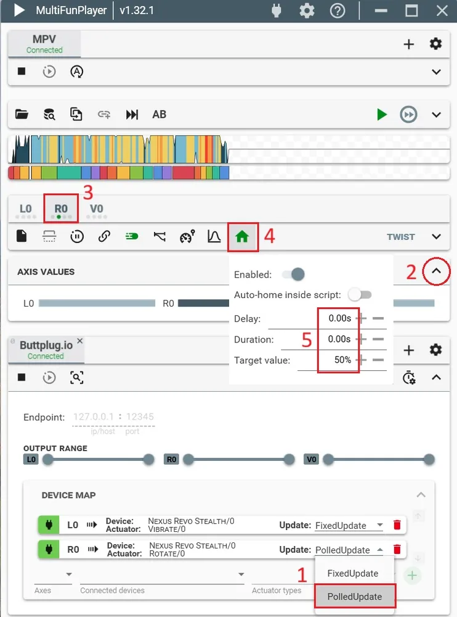Viewport: 457px width, 617px height.
Task: Click the R0 output range right slider handle
Action: coord(289,459)
